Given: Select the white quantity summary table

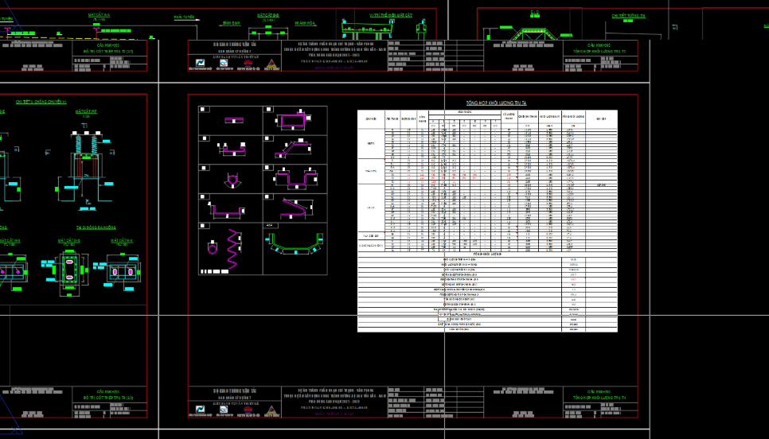Looking at the screenshot, I should [487, 219].
